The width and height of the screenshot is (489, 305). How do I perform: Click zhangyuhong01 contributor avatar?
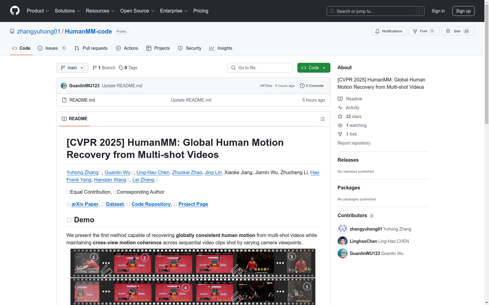(x=343, y=229)
